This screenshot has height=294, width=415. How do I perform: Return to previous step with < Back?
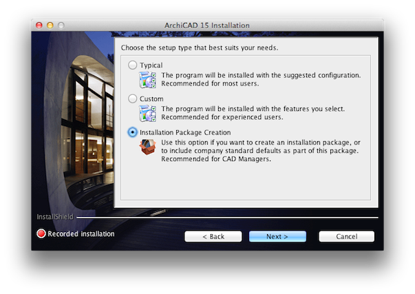pos(213,236)
